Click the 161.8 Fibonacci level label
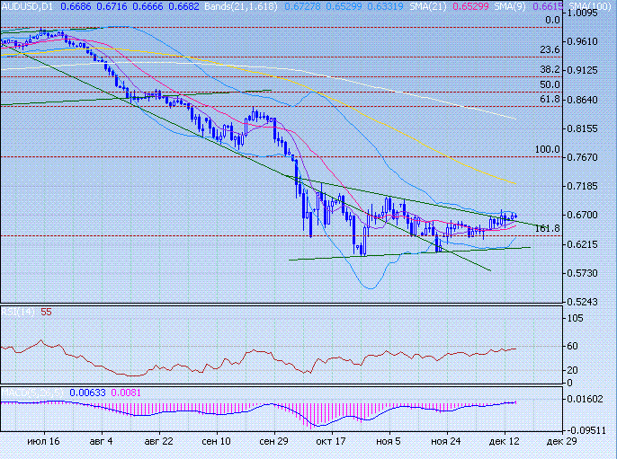Screen dimensions: 617x459 click(547, 229)
